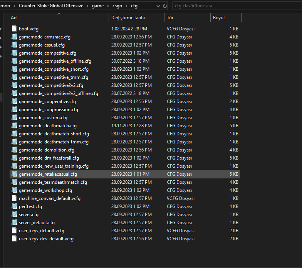302x268 pixels.
Task: Click date 1.02.2024 2 28 PM
Action: coord(129,28)
